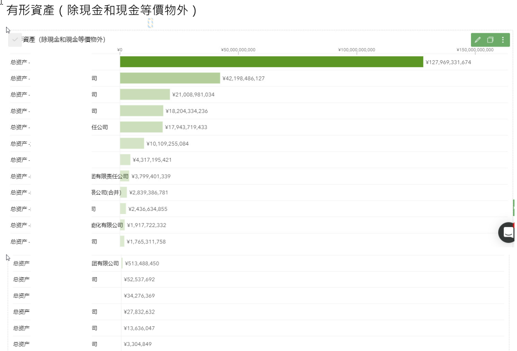Click the pencil edit icon on chart

click(x=478, y=40)
